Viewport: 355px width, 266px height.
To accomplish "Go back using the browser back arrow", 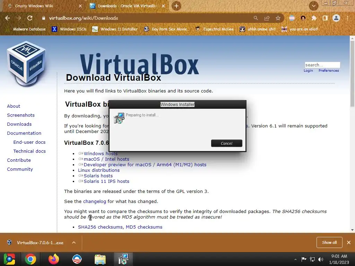I will (8, 18).
